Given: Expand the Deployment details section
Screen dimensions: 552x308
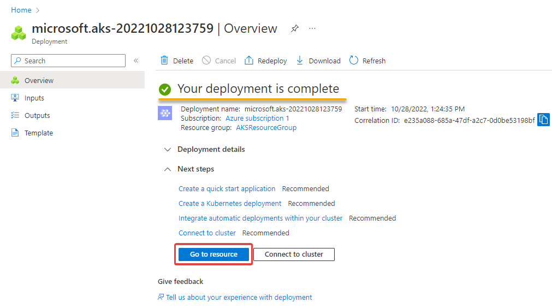Looking at the screenshot, I should (205, 149).
